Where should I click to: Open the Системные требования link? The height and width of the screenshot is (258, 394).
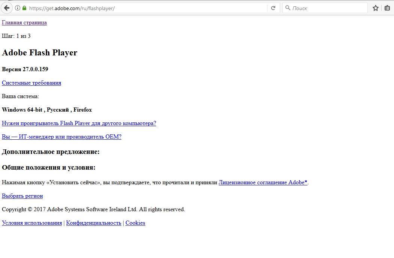pos(31,83)
